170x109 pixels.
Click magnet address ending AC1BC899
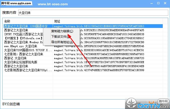coord(99,70)
